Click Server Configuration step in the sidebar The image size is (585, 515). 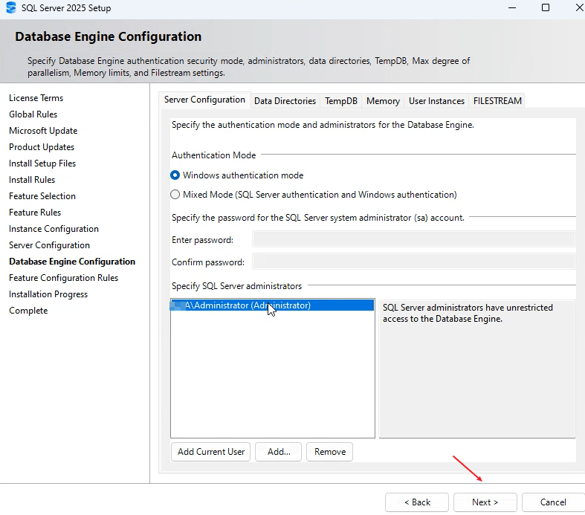tap(50, 245)
